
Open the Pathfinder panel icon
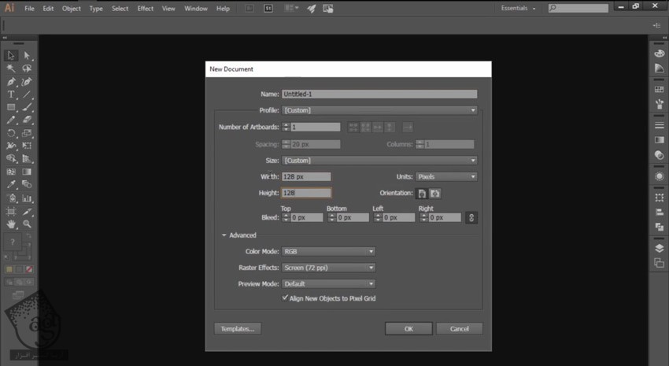[x=660, y=227]
